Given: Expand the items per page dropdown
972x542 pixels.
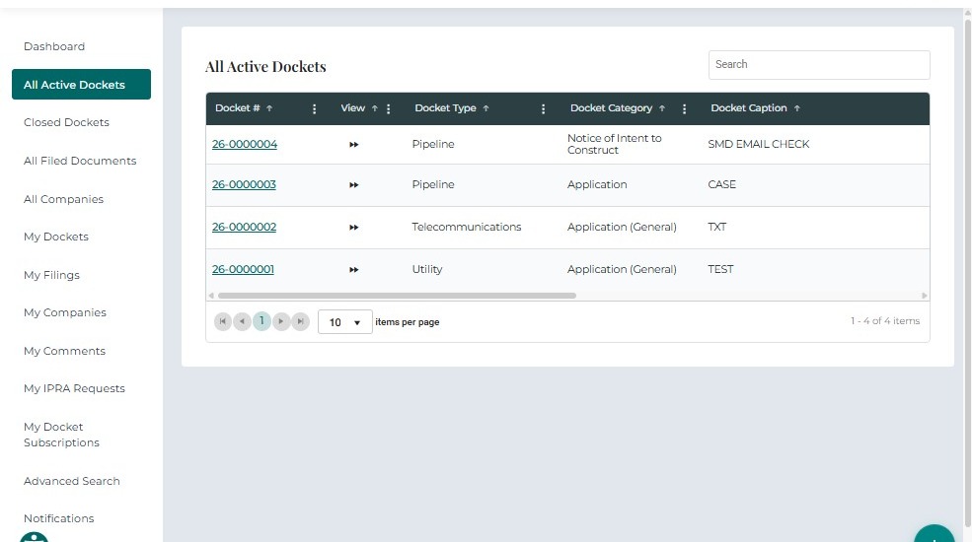Looking at the screenshot, I should point(345,322).
